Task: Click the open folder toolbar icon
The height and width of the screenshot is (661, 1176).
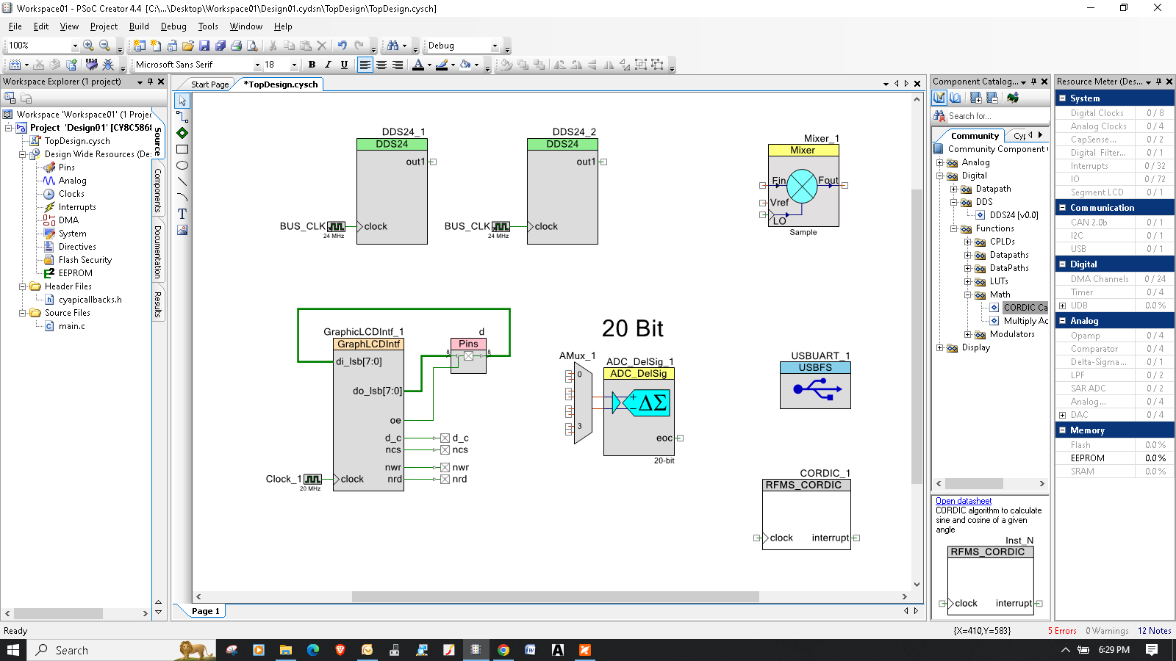Action: [x=188, y=46]
